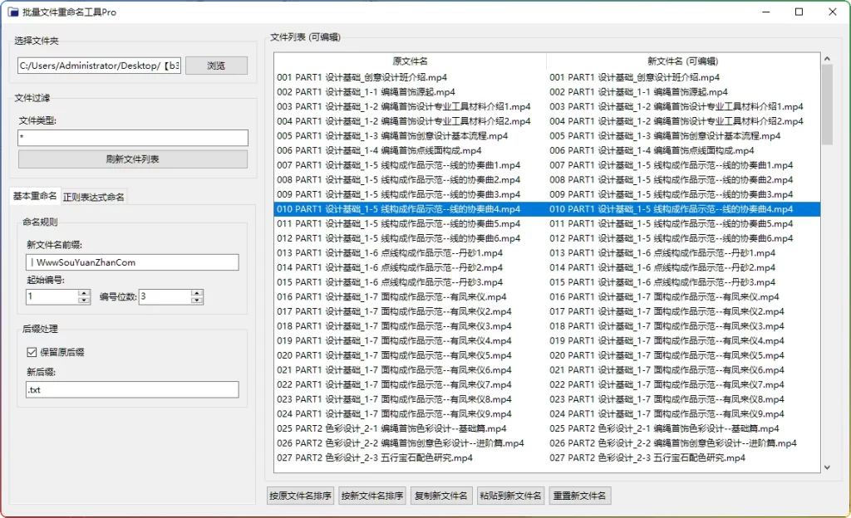Click the 新后缀 .txt input field
The width and height of the screenshot is (851, 518).
coord(129,388)
